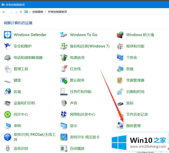The image size is (169, 153).
Task: Open the 凭据管理器 safe icon
Action: (120, 80)
